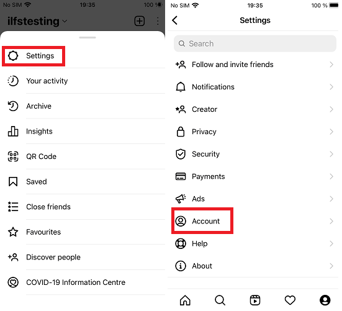This screenshot has height=311, width=342.
Task: Tap the create new post plus icon
Action: (x=140, y=21)
